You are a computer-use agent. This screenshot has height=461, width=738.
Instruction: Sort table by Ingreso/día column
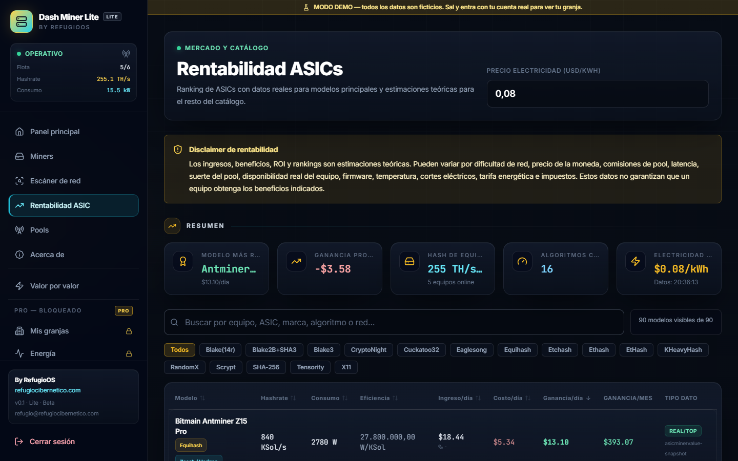(459, 398)
